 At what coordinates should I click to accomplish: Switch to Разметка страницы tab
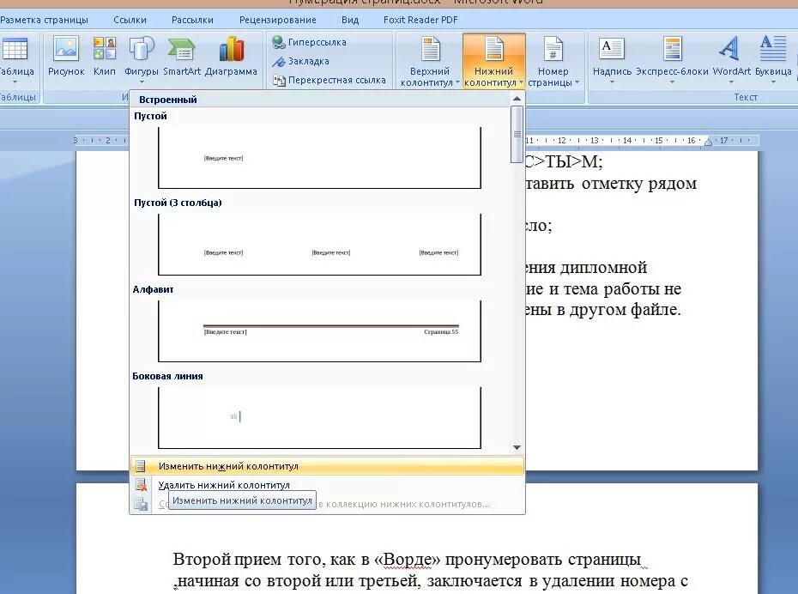click(45, 20)
